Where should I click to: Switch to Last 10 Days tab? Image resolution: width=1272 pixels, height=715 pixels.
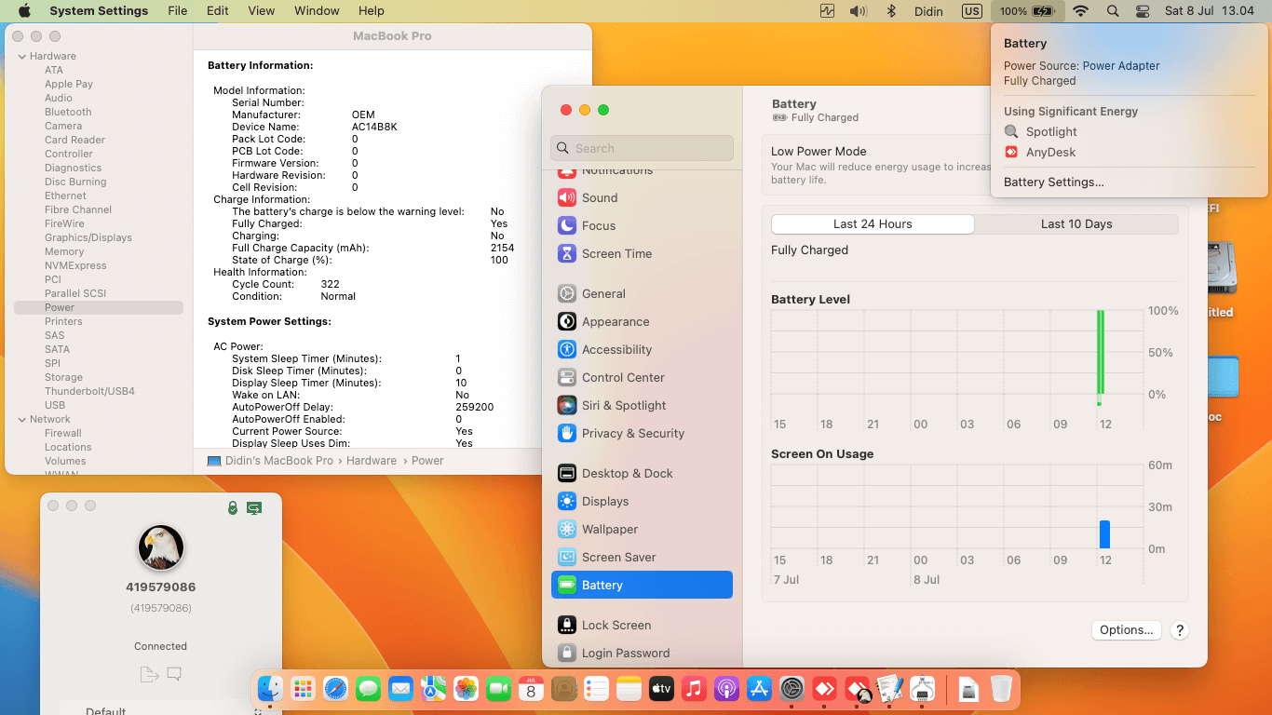click(x=1076, y=224)
